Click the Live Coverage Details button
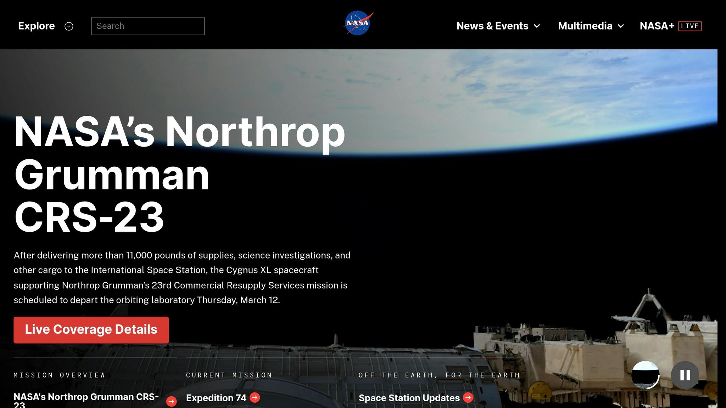 [91, 329]
